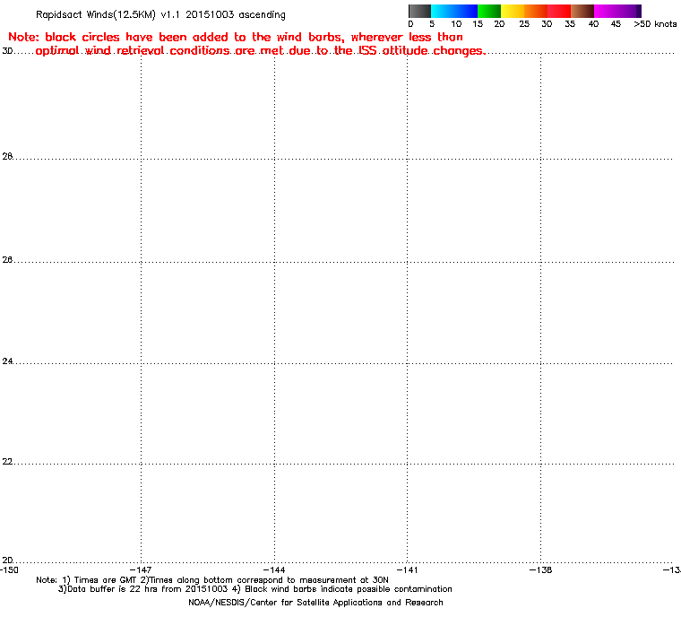Click the gray 0-5 knots color segment
Screen dimensions: 681x617
tap(419, 11)
